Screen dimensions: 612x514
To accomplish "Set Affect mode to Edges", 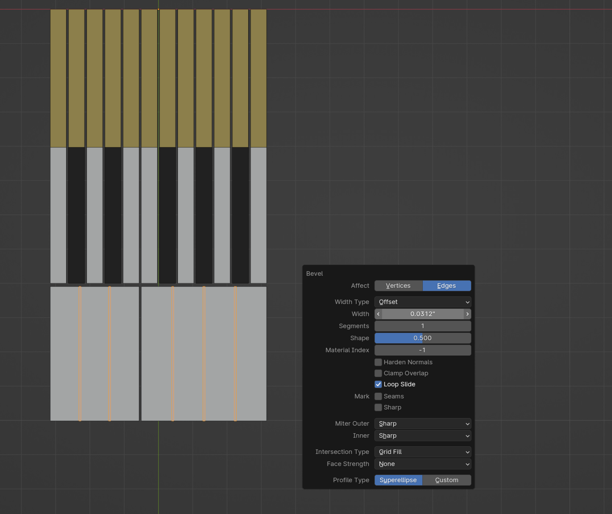I will click(x=447, y=285).
